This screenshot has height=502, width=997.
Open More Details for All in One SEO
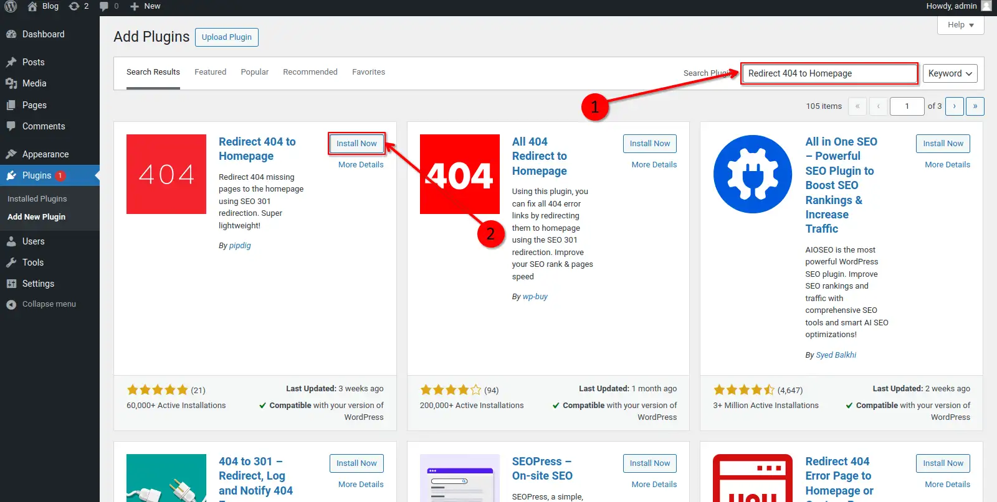pos(947,165)
